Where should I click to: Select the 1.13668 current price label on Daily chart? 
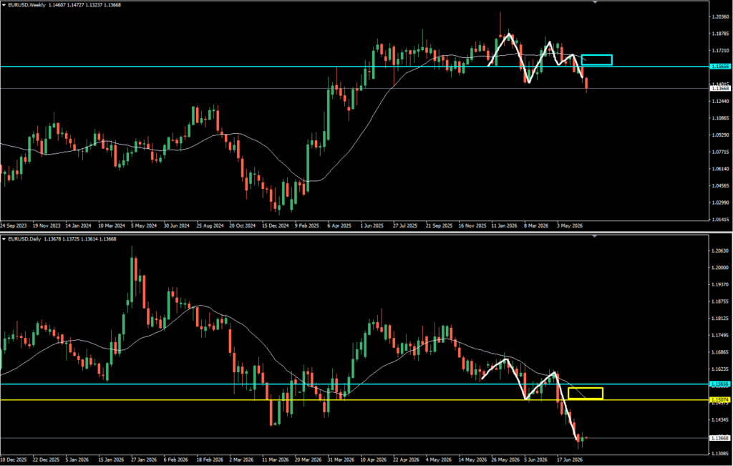(x=720, y=438)
